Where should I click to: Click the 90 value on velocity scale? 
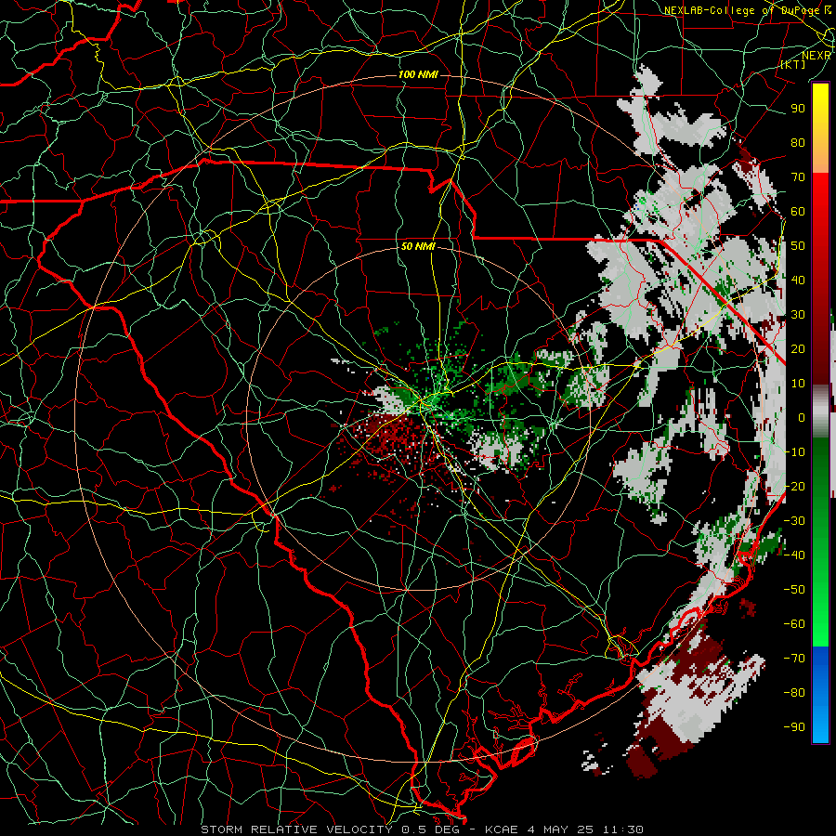tap(798, 109)
